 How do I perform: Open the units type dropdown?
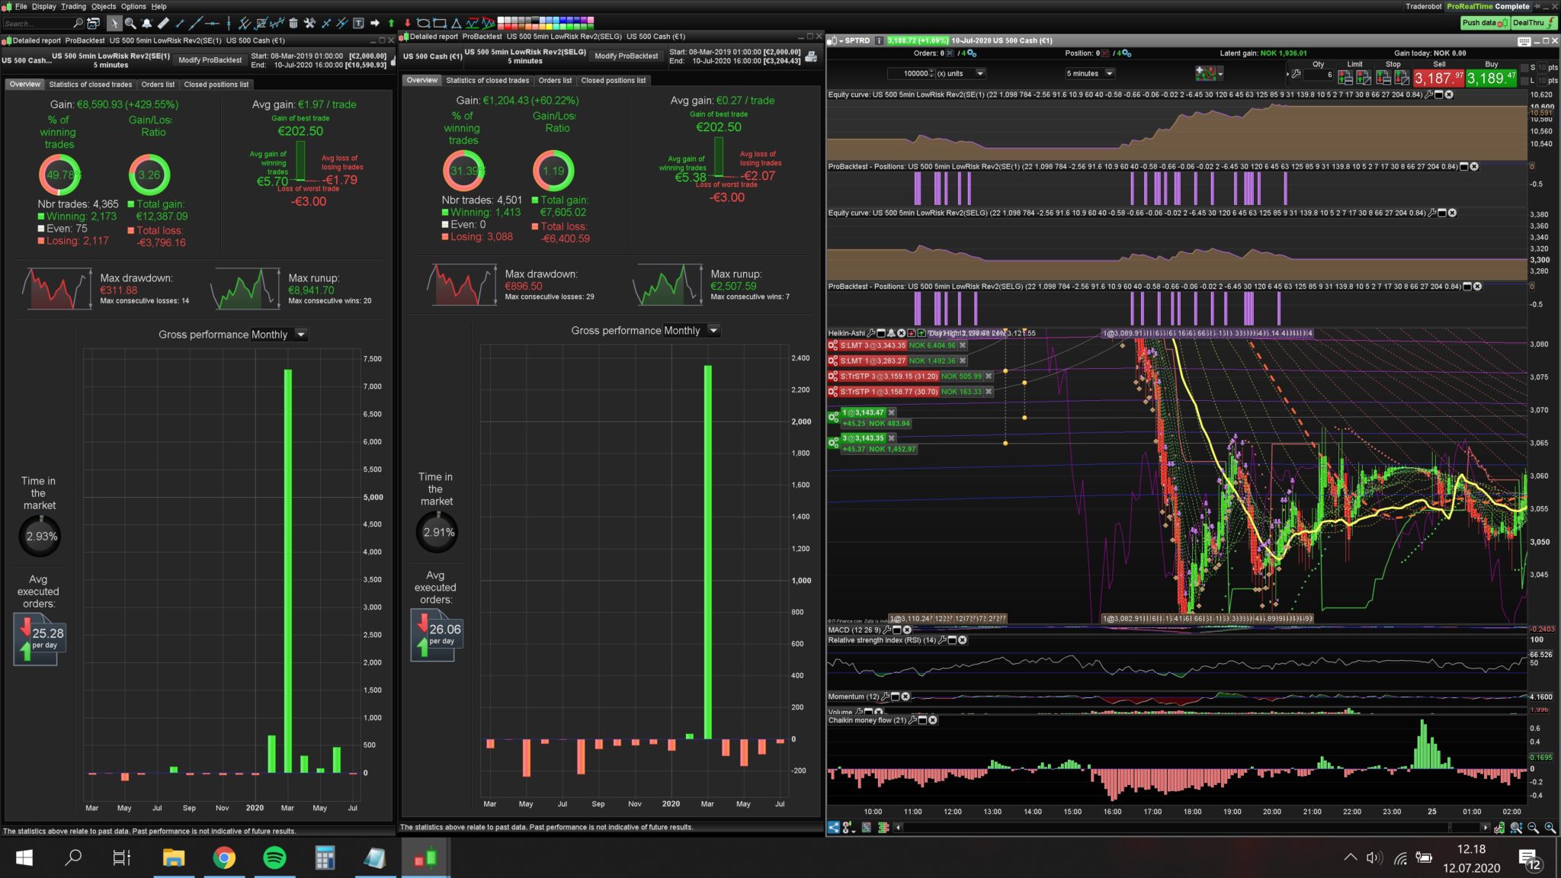pyautogui.click(x=980, y=73)
